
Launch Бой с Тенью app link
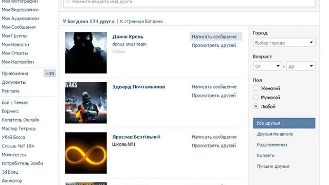coord(14,103)
